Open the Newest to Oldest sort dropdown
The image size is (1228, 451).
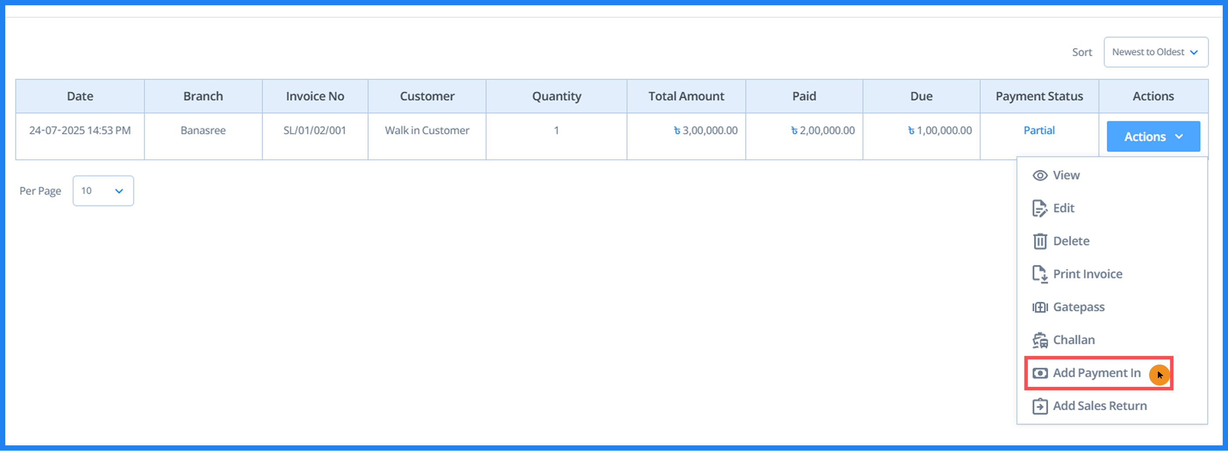(1156, 52)
